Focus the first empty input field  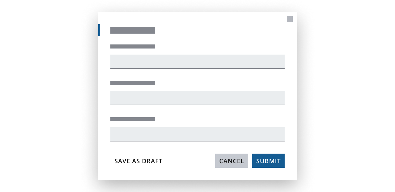click(x=197, y=61)
